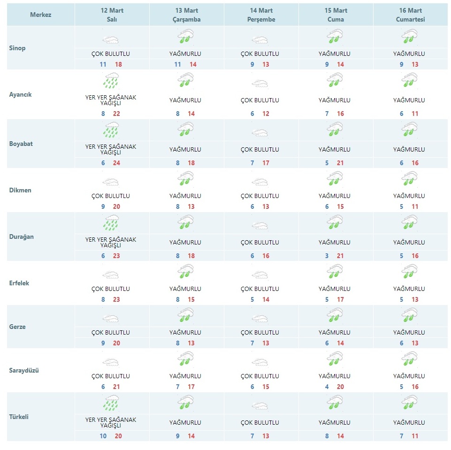Click Ayancık's shower rain icon for 12 Mart

tap(111, 81)
